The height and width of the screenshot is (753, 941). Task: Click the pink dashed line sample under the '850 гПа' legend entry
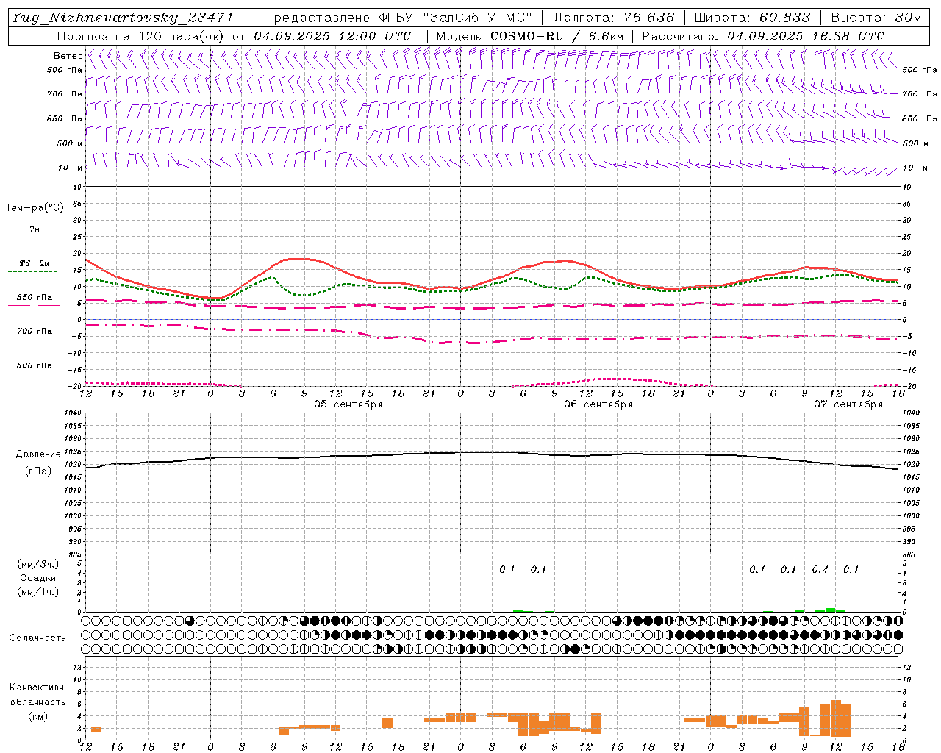[33, 305]
